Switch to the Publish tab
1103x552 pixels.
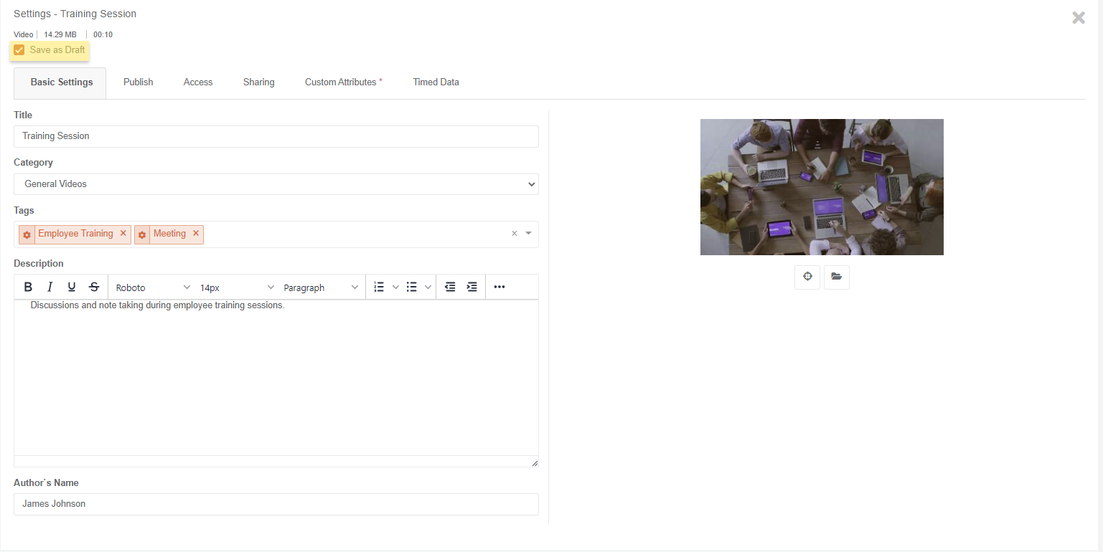[138, 82]
